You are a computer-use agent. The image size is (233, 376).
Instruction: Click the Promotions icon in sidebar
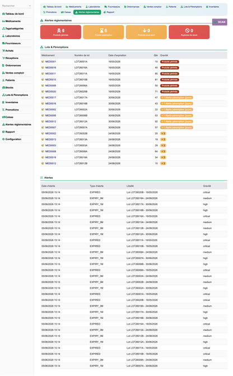[3, 110]
